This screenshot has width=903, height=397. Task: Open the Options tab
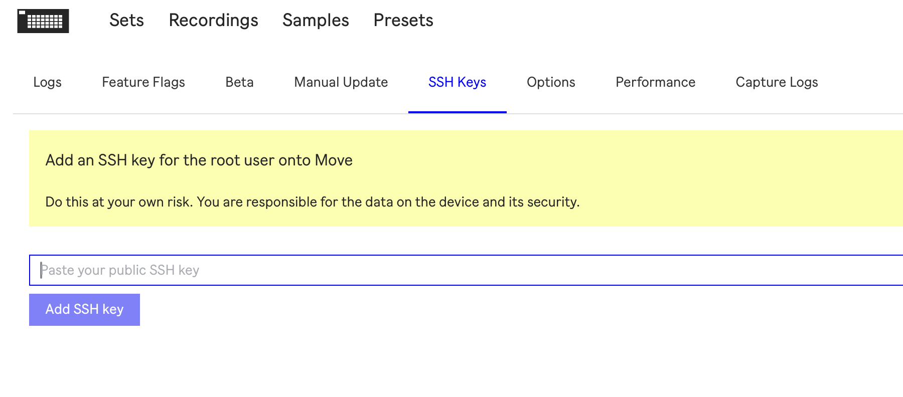pos(551,82)
